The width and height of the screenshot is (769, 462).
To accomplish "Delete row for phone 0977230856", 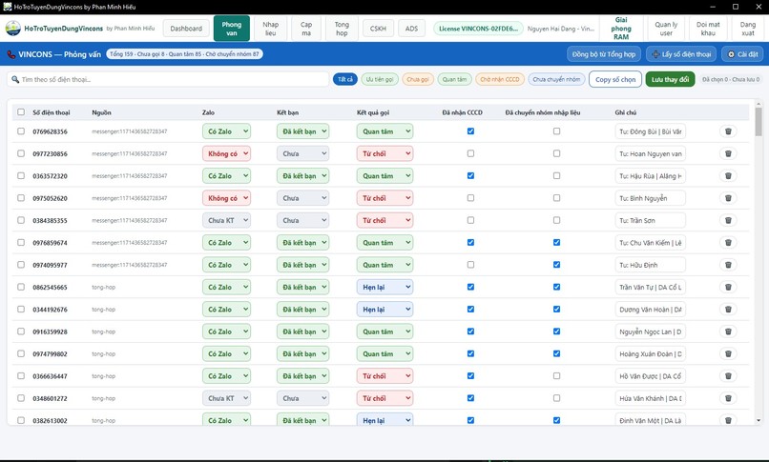I will pos(728,153).
